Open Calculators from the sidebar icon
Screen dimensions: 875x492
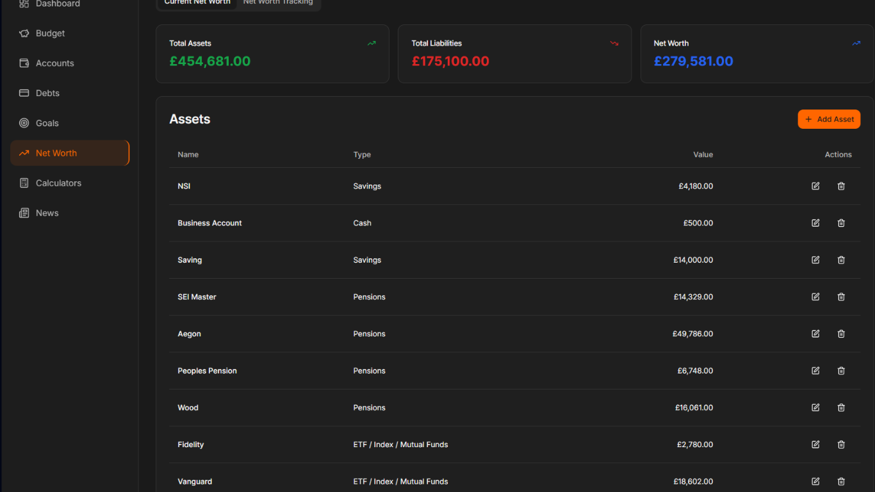[x=23, y=183]
